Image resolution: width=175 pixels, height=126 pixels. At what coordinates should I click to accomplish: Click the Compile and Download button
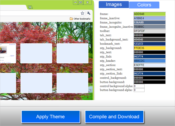114,117
